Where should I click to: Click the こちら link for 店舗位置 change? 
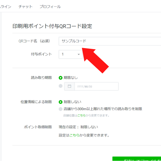pyautogui.click(x=81, y=115)
